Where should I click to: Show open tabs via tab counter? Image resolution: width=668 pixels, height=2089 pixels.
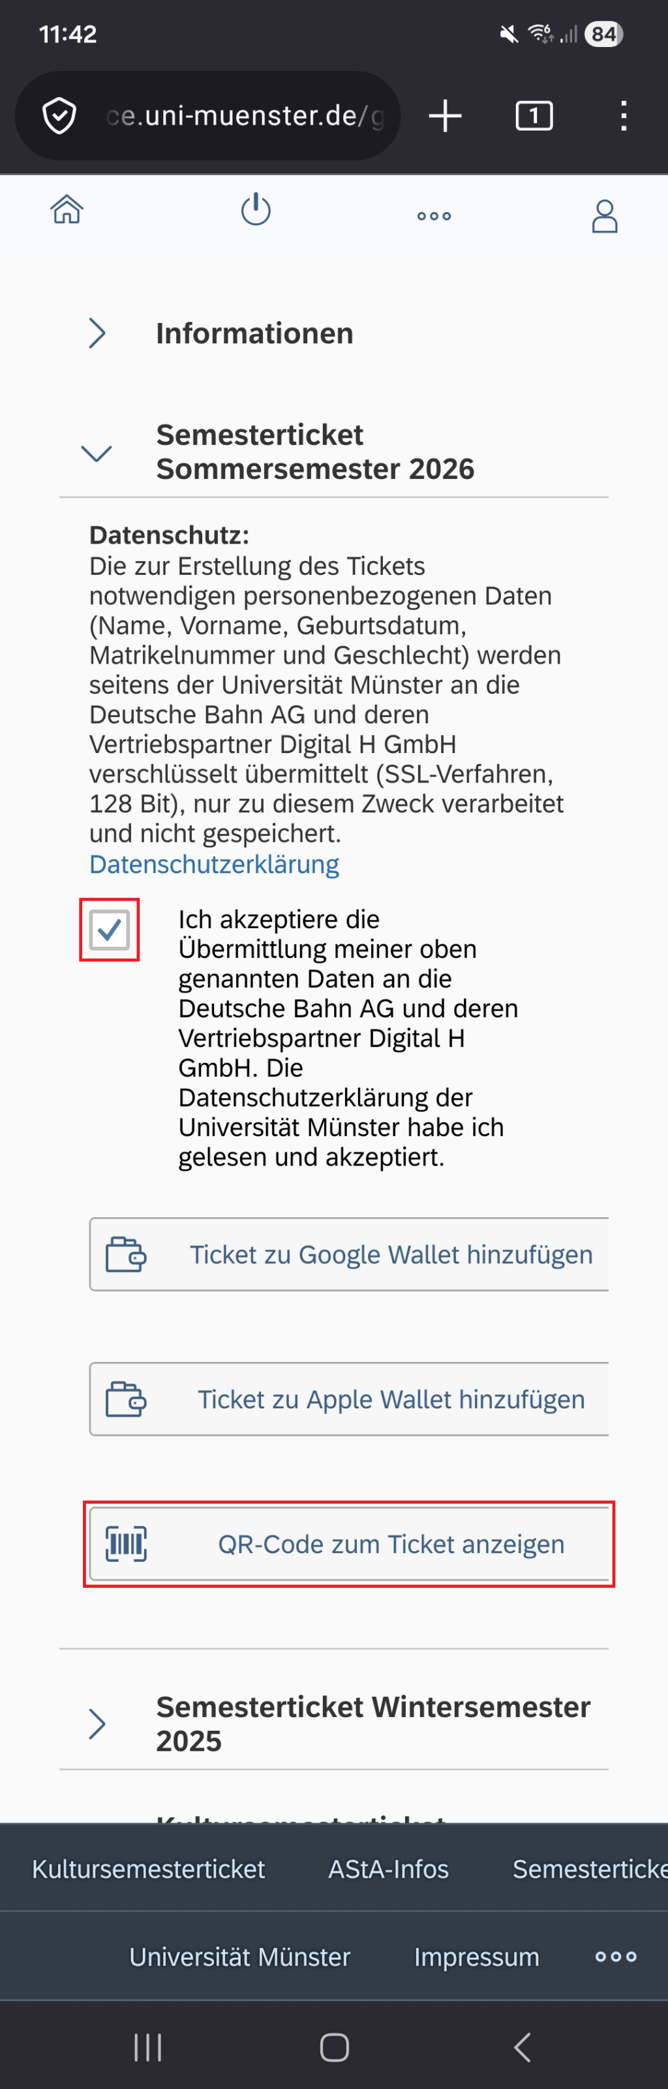pos(534,116)
